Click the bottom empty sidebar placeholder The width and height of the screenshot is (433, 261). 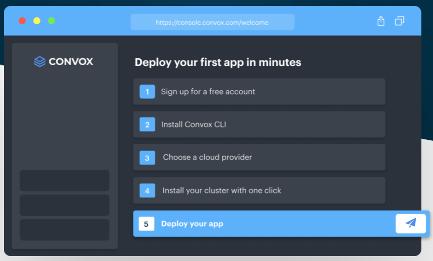pyautogui.click(x=64, y=229)
